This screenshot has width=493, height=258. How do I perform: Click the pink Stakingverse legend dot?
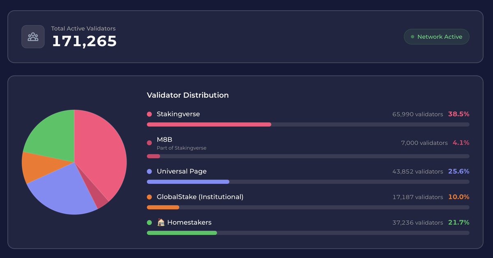point(149,114)
